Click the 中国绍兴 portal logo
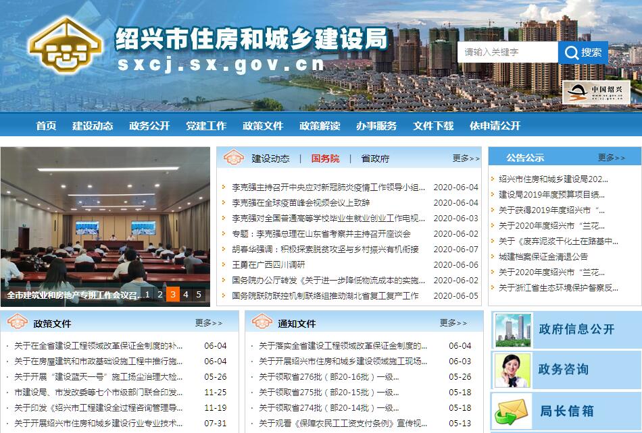The width and height of the screenshot is (642, 433). [596, 92]
